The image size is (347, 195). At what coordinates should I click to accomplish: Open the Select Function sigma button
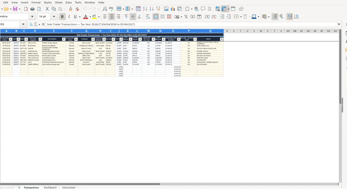(x=36, y=25)
